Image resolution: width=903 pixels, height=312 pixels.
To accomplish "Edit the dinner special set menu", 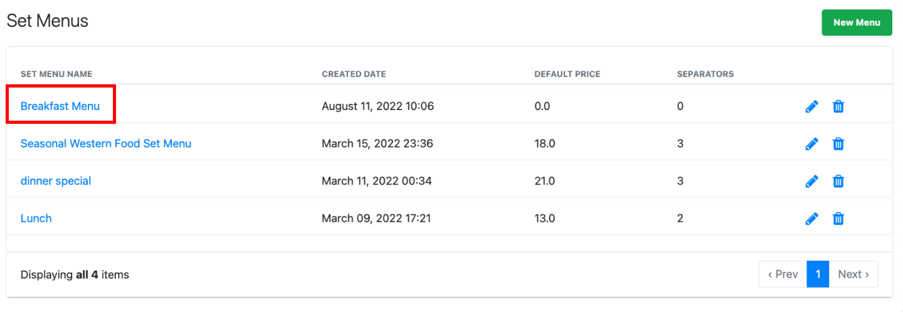I will (811, 182).
